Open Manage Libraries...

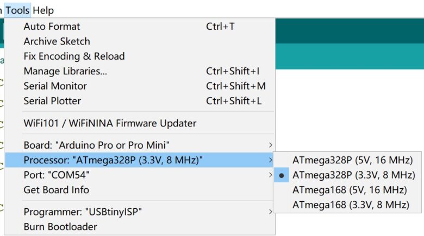coord(140,71)
